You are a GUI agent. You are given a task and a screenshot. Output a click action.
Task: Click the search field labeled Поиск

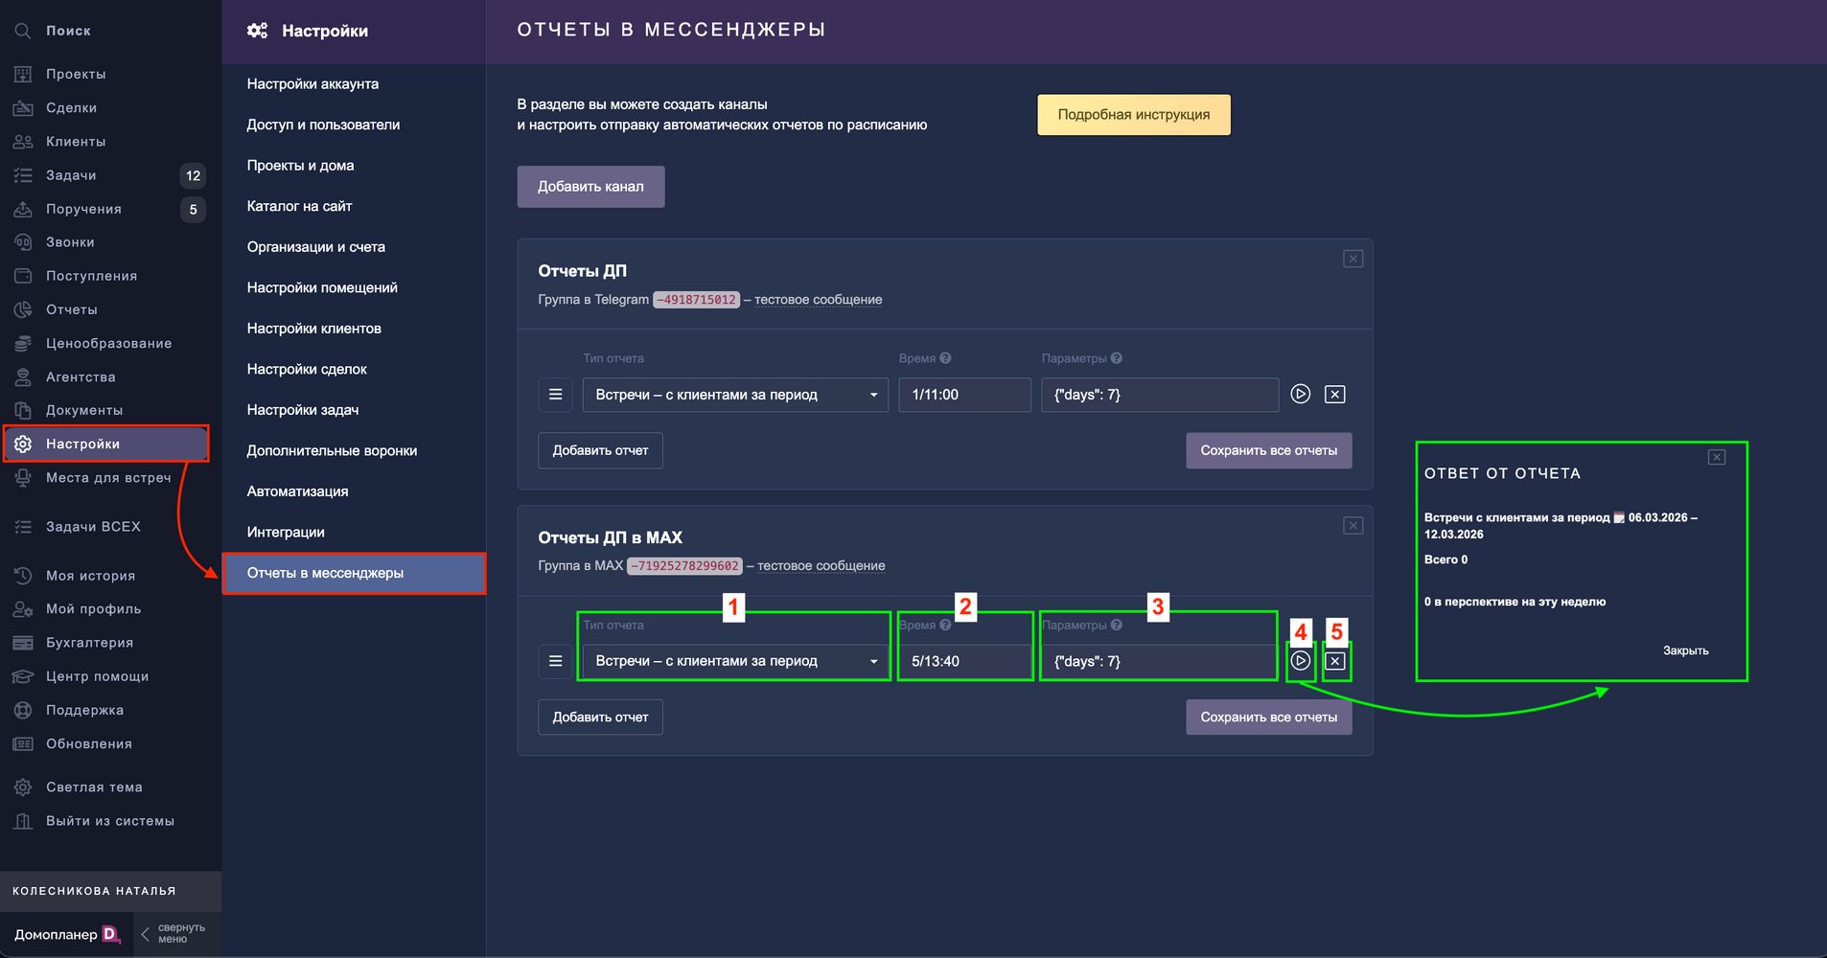(x=68, y=31)
